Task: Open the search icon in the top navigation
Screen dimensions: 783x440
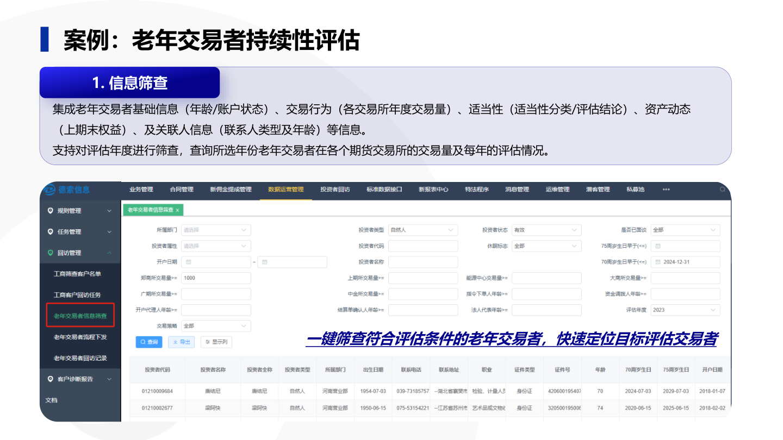Action: tap(722, 190)
